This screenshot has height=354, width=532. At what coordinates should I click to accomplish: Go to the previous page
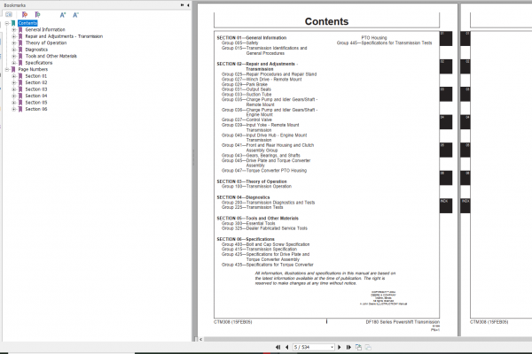click(x=287, y=347)
